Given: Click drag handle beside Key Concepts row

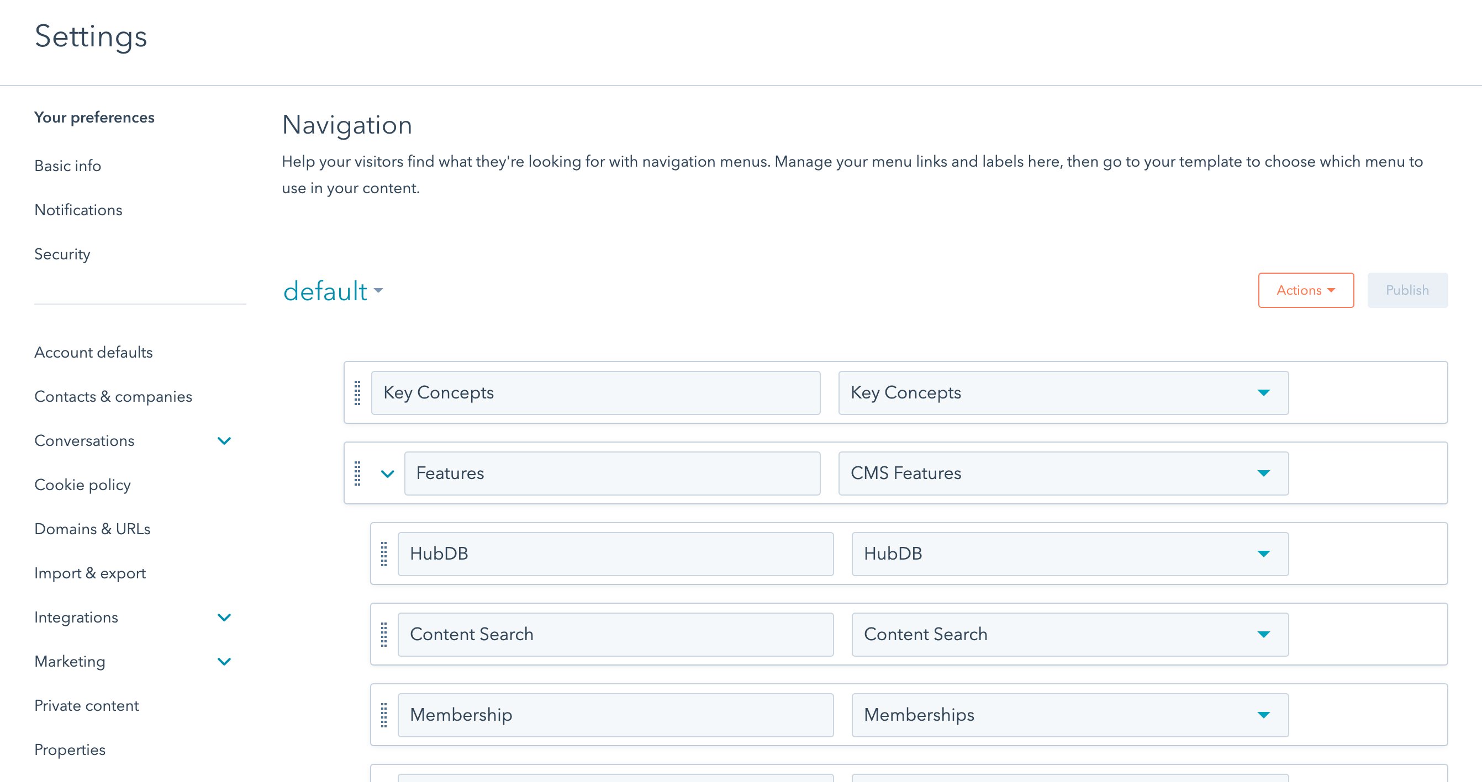Looking at the screenshot, I should [x=357, y=393].
